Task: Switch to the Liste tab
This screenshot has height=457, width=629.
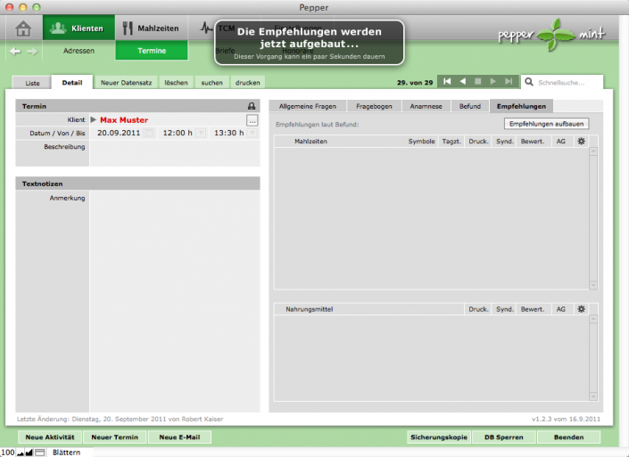Action: (x=32, y=82)
